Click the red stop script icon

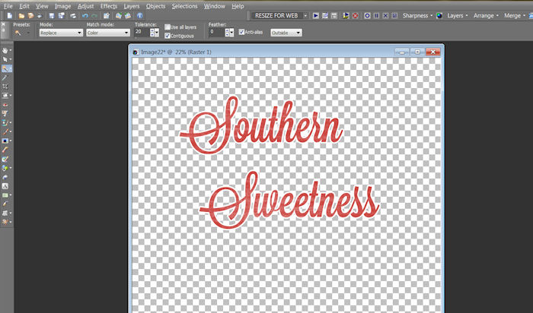coord(356,15)
